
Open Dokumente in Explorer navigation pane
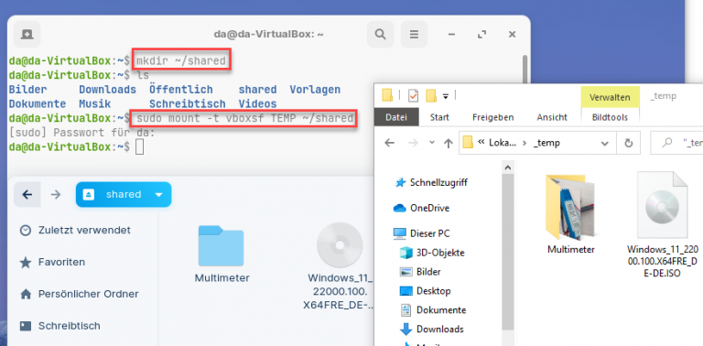433,310
